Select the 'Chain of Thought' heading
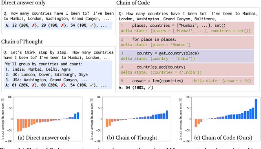This screenshot has width=261, height=149. pyautogui.click(x=22, y=41)
